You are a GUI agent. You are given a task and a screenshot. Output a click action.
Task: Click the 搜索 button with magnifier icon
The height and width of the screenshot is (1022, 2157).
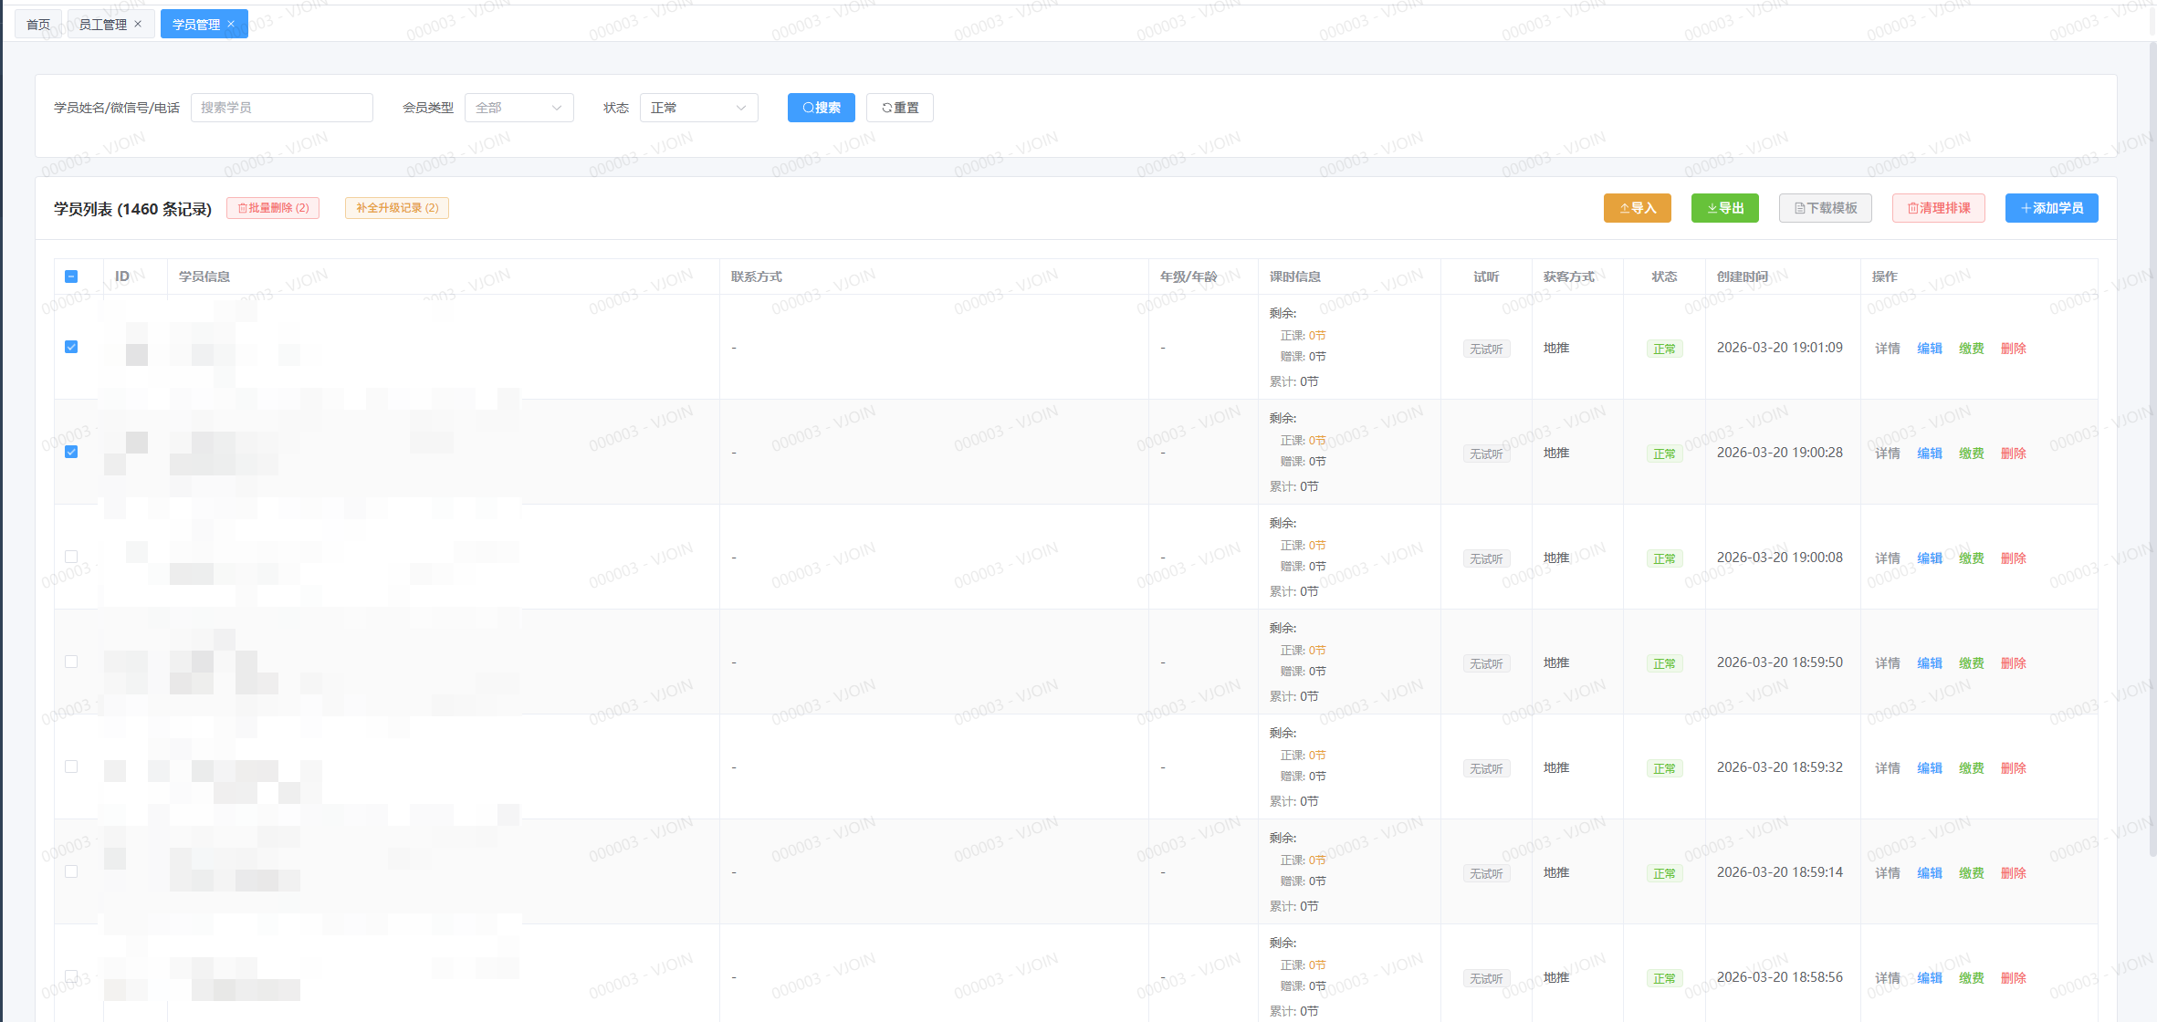click(821, 108)
